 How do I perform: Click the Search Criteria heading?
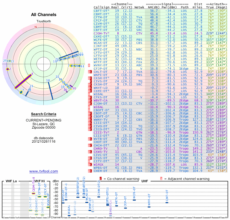click(x=44, y=114)
